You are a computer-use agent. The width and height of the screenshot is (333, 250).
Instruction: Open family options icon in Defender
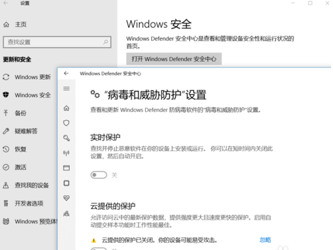click(66, 214)
